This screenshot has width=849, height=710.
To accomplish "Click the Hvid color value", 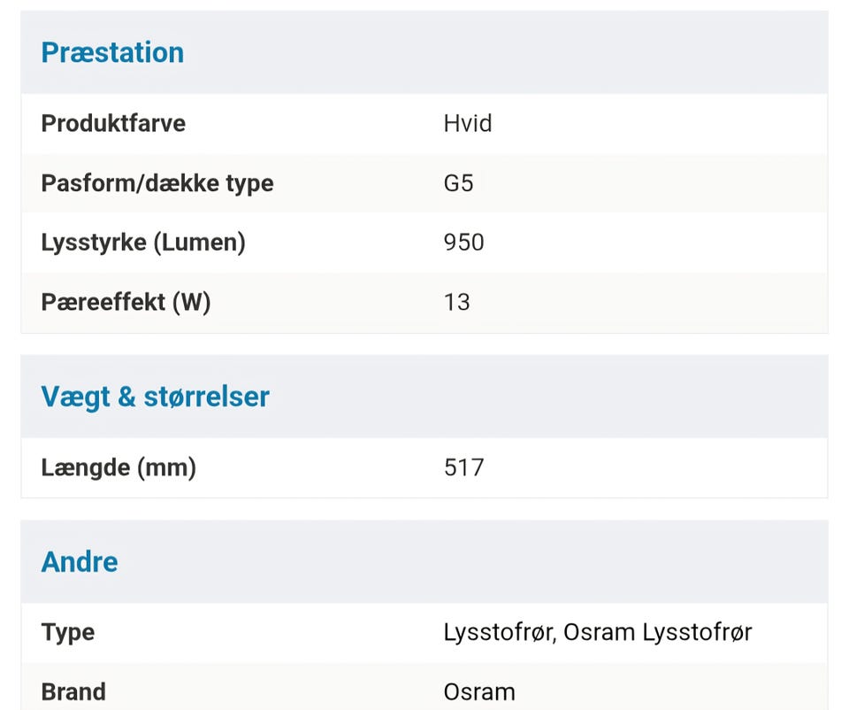I will point(468,123).
